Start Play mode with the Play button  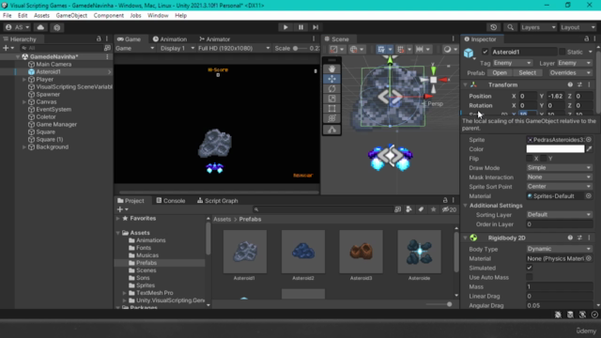(x=285, y=27)
